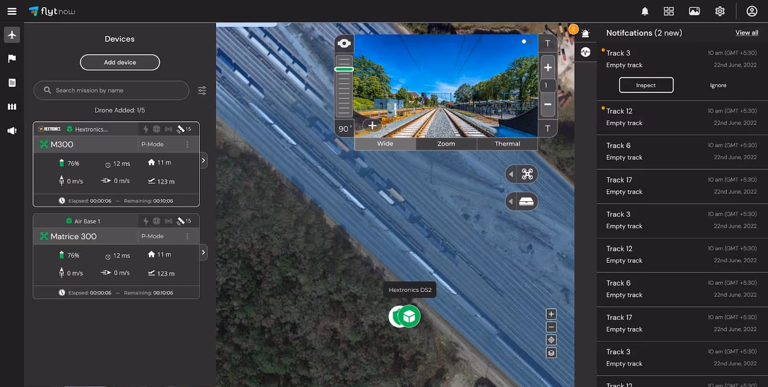This screenshot has height=387, width=768.
Task: Click the Air Base 1 label
Action: coord(87,222)
